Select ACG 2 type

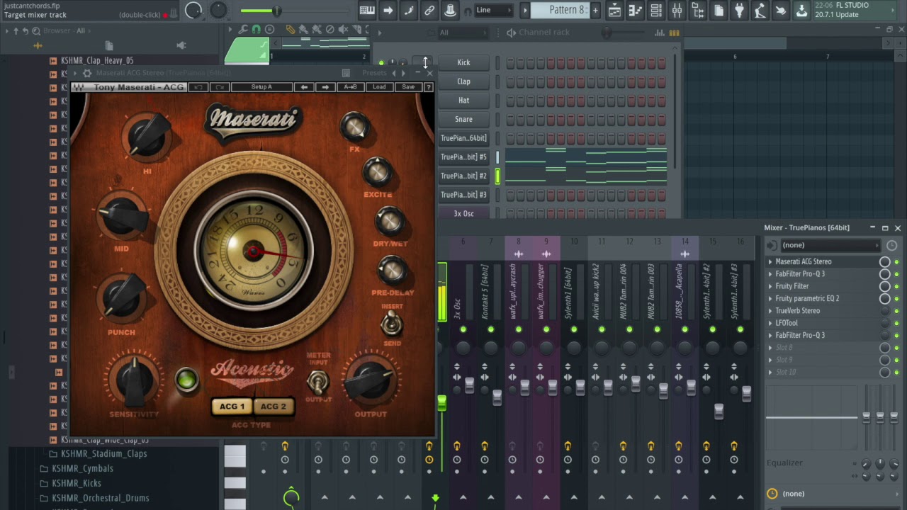tap(273, 407)
